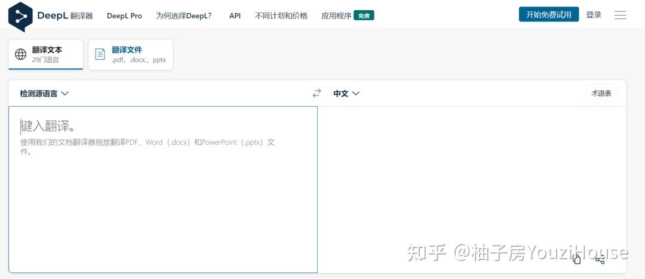This screenshot has height=279, width=645.
Task: Click the 免费 badge
Action: click(364, 16)
